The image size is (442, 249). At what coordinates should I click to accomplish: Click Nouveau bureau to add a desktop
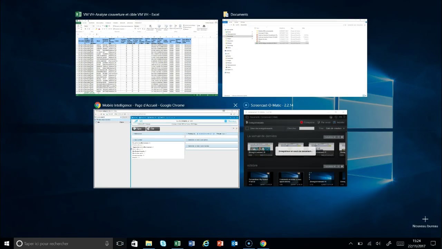click(x=425, y=222)
